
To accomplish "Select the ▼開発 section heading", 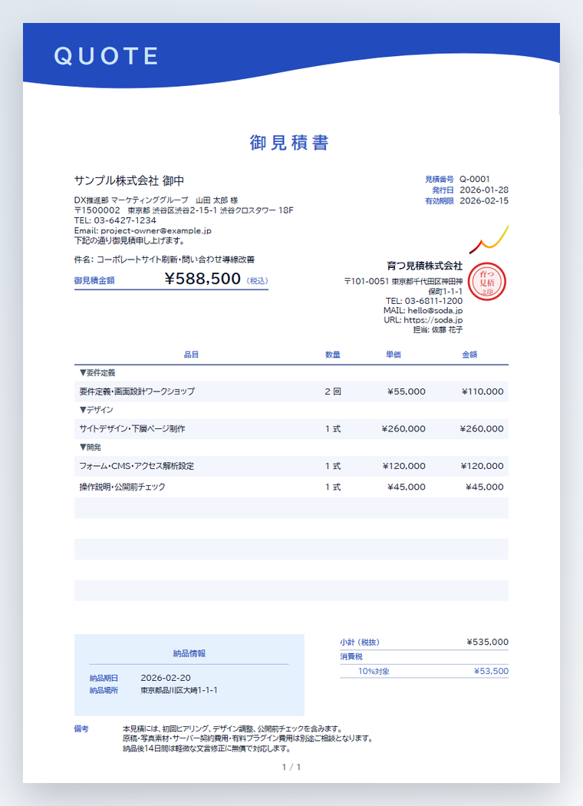I will click(x=90, y=448).
